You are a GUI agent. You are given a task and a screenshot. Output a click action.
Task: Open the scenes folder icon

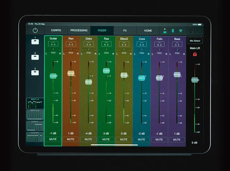200,30
